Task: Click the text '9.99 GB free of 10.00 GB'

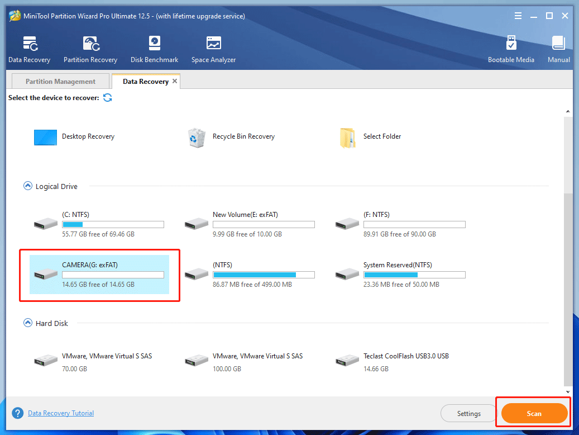Action: (247, 234)
